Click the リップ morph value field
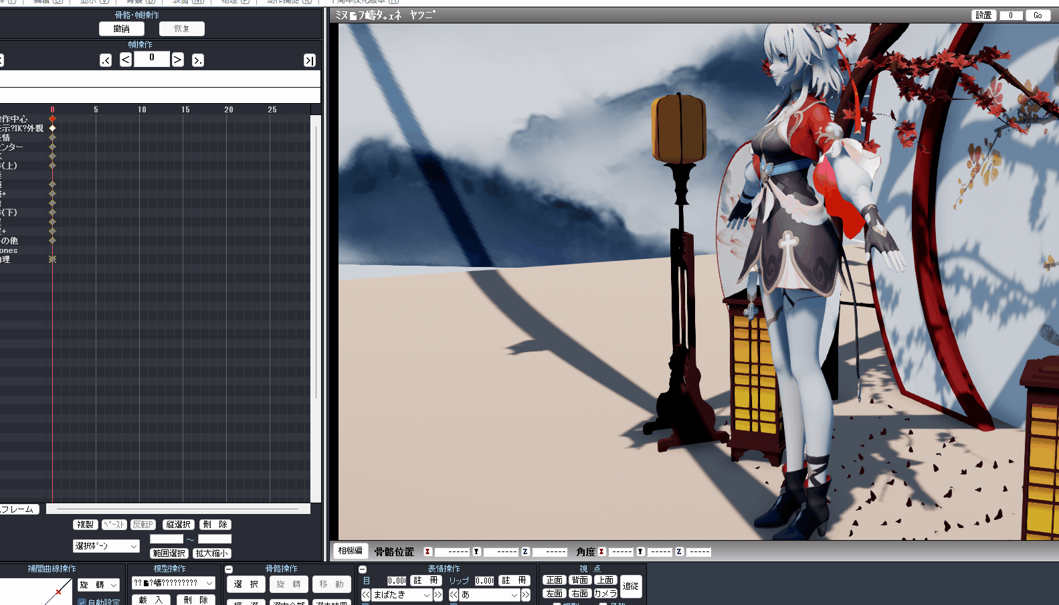Image resolution: width=1059 pixels, height=605 pixels. point(484,581)
